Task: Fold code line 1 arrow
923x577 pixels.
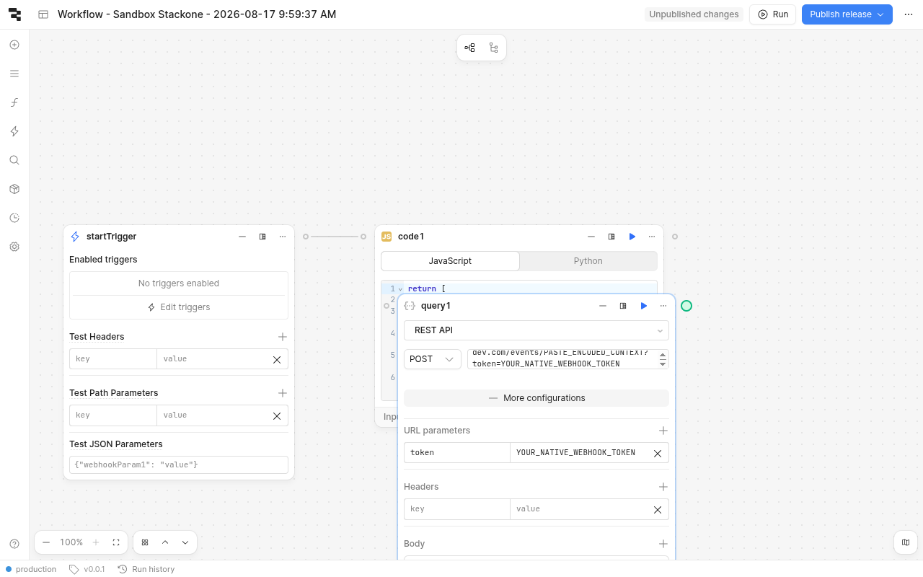Action: 400,289
